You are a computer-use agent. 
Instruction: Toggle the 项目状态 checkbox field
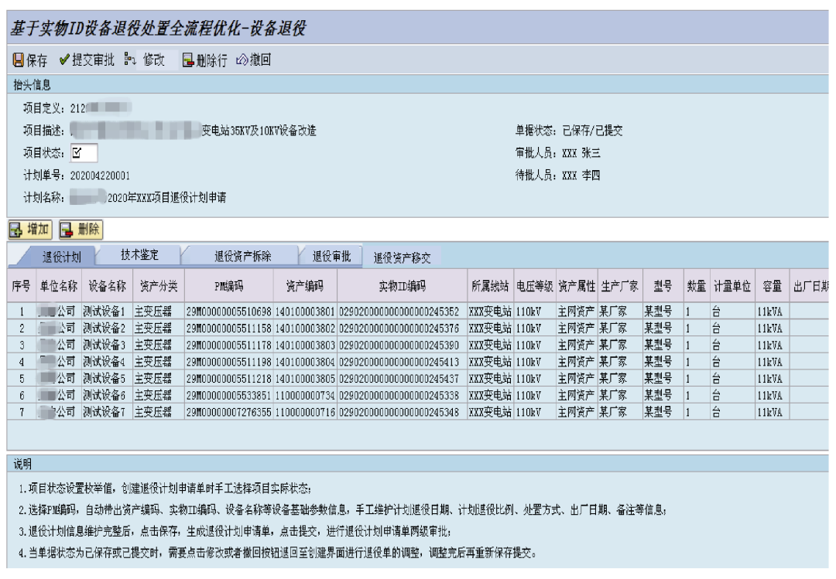tap(84, 153)
